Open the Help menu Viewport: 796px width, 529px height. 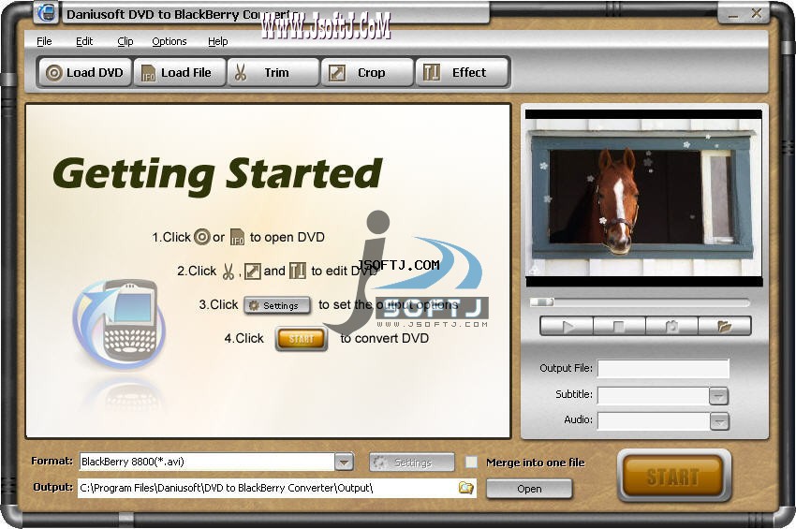(x=218, y=41)
